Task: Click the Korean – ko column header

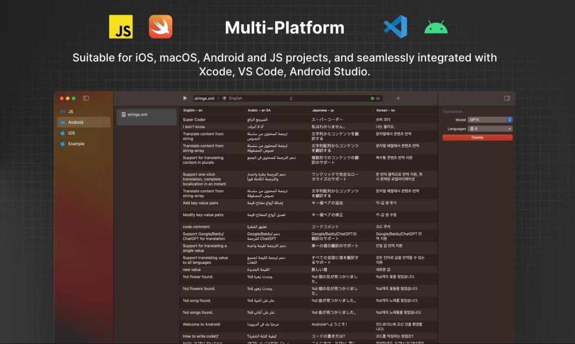Action: pyautogui.click(x=385, y=110)
